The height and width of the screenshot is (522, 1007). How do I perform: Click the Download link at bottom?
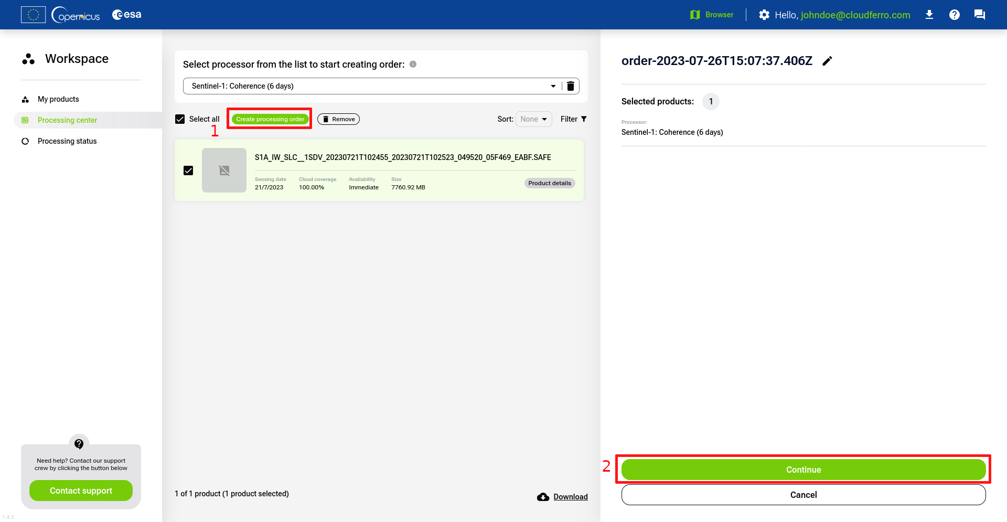click(x=570, y=497)
